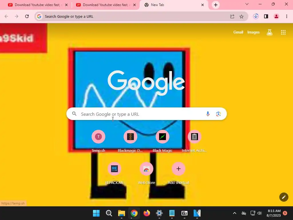Launch Firefox from taskbar
Screen dimensions: 293x220
(147, 213)
